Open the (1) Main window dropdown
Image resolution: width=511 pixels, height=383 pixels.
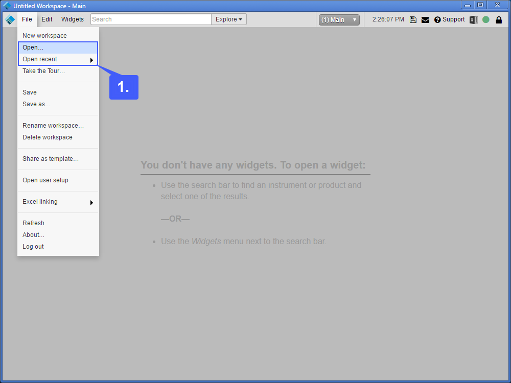[339, 20]
